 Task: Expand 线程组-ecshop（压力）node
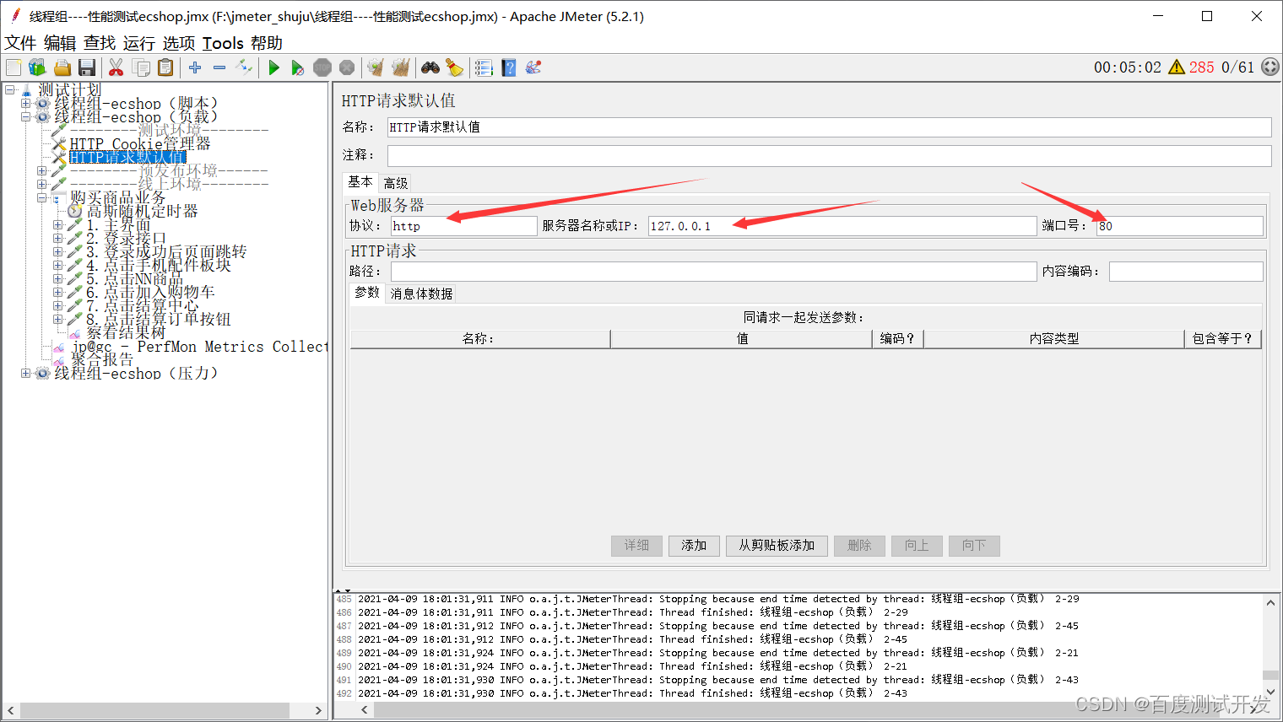click(25, 373)
